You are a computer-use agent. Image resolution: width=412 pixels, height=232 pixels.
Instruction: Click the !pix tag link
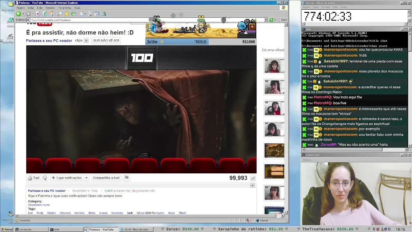30,213
